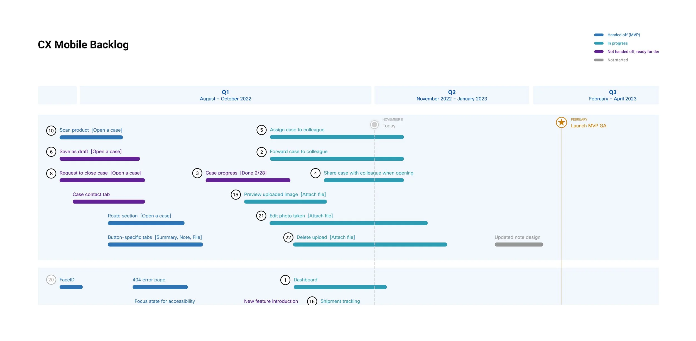The height and width of the screenshot is (341, 696).
Task: Click the In progress legend color swatch
Action: (x=599, y=43)
